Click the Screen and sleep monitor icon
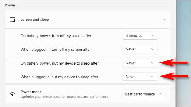The image size is (191, 107). [13, 19]
